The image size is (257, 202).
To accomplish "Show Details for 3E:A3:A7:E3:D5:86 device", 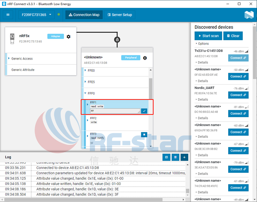I will pos(202,174).
